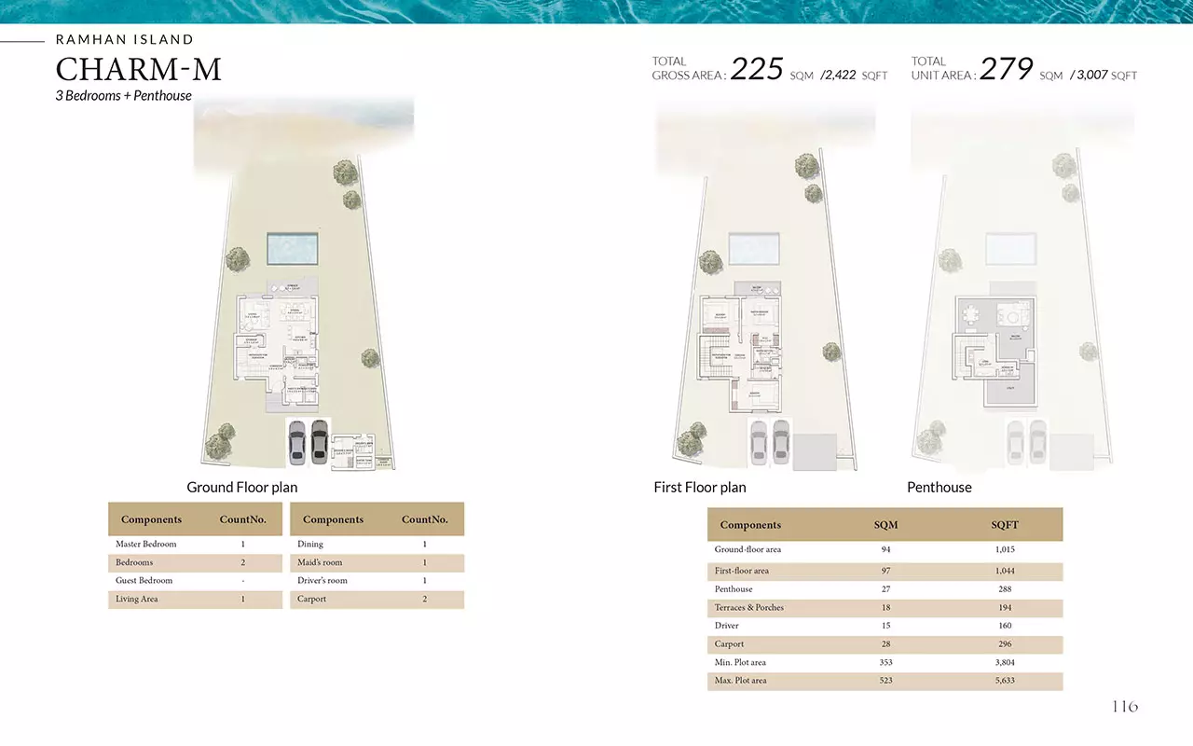This screenshot has height=746, width=1193.
Task: Click the RAMHAN ISLAND heading
Action: pyautogui.click(x=125, y=39)
